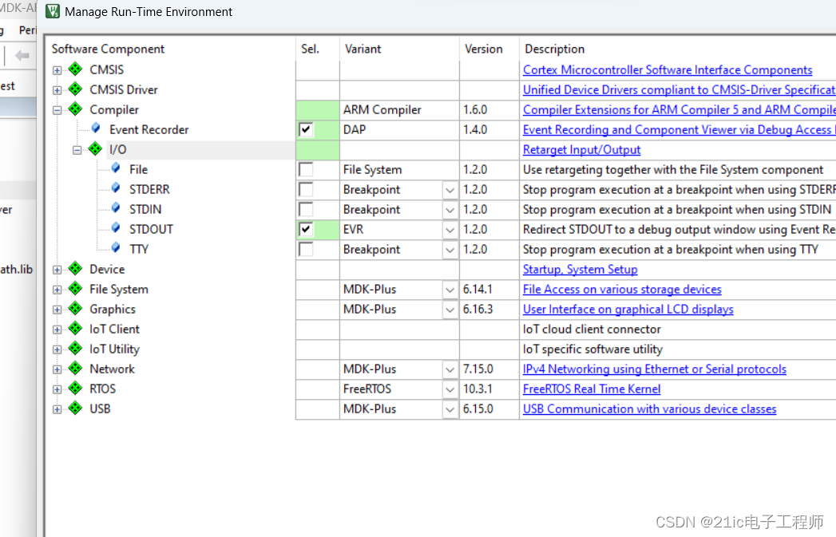Open the USB MDK-Plus variant dropdown
The width and height of the screenshot is (836, 537).
[x=450, y=409]
